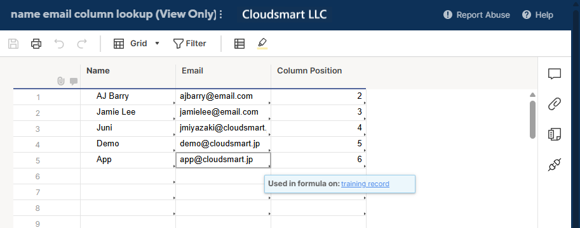
Task: Click the Redo arrow icon
Action: [82, 44]
